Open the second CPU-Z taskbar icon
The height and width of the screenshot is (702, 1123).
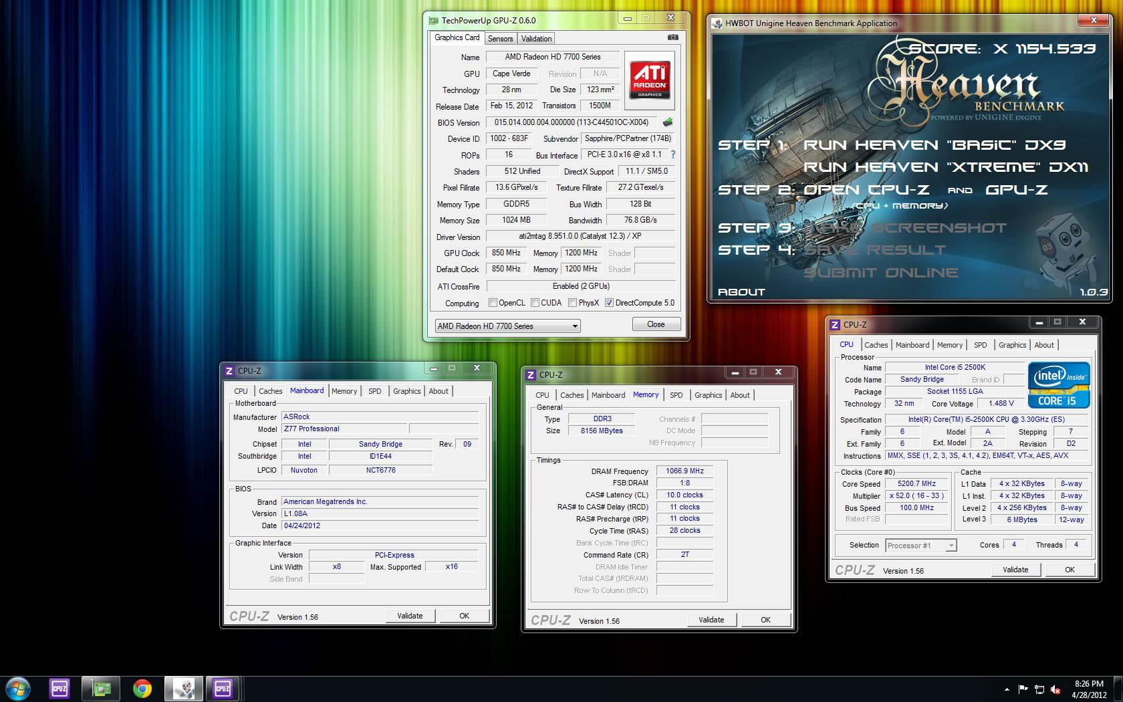tap(223, 688)
